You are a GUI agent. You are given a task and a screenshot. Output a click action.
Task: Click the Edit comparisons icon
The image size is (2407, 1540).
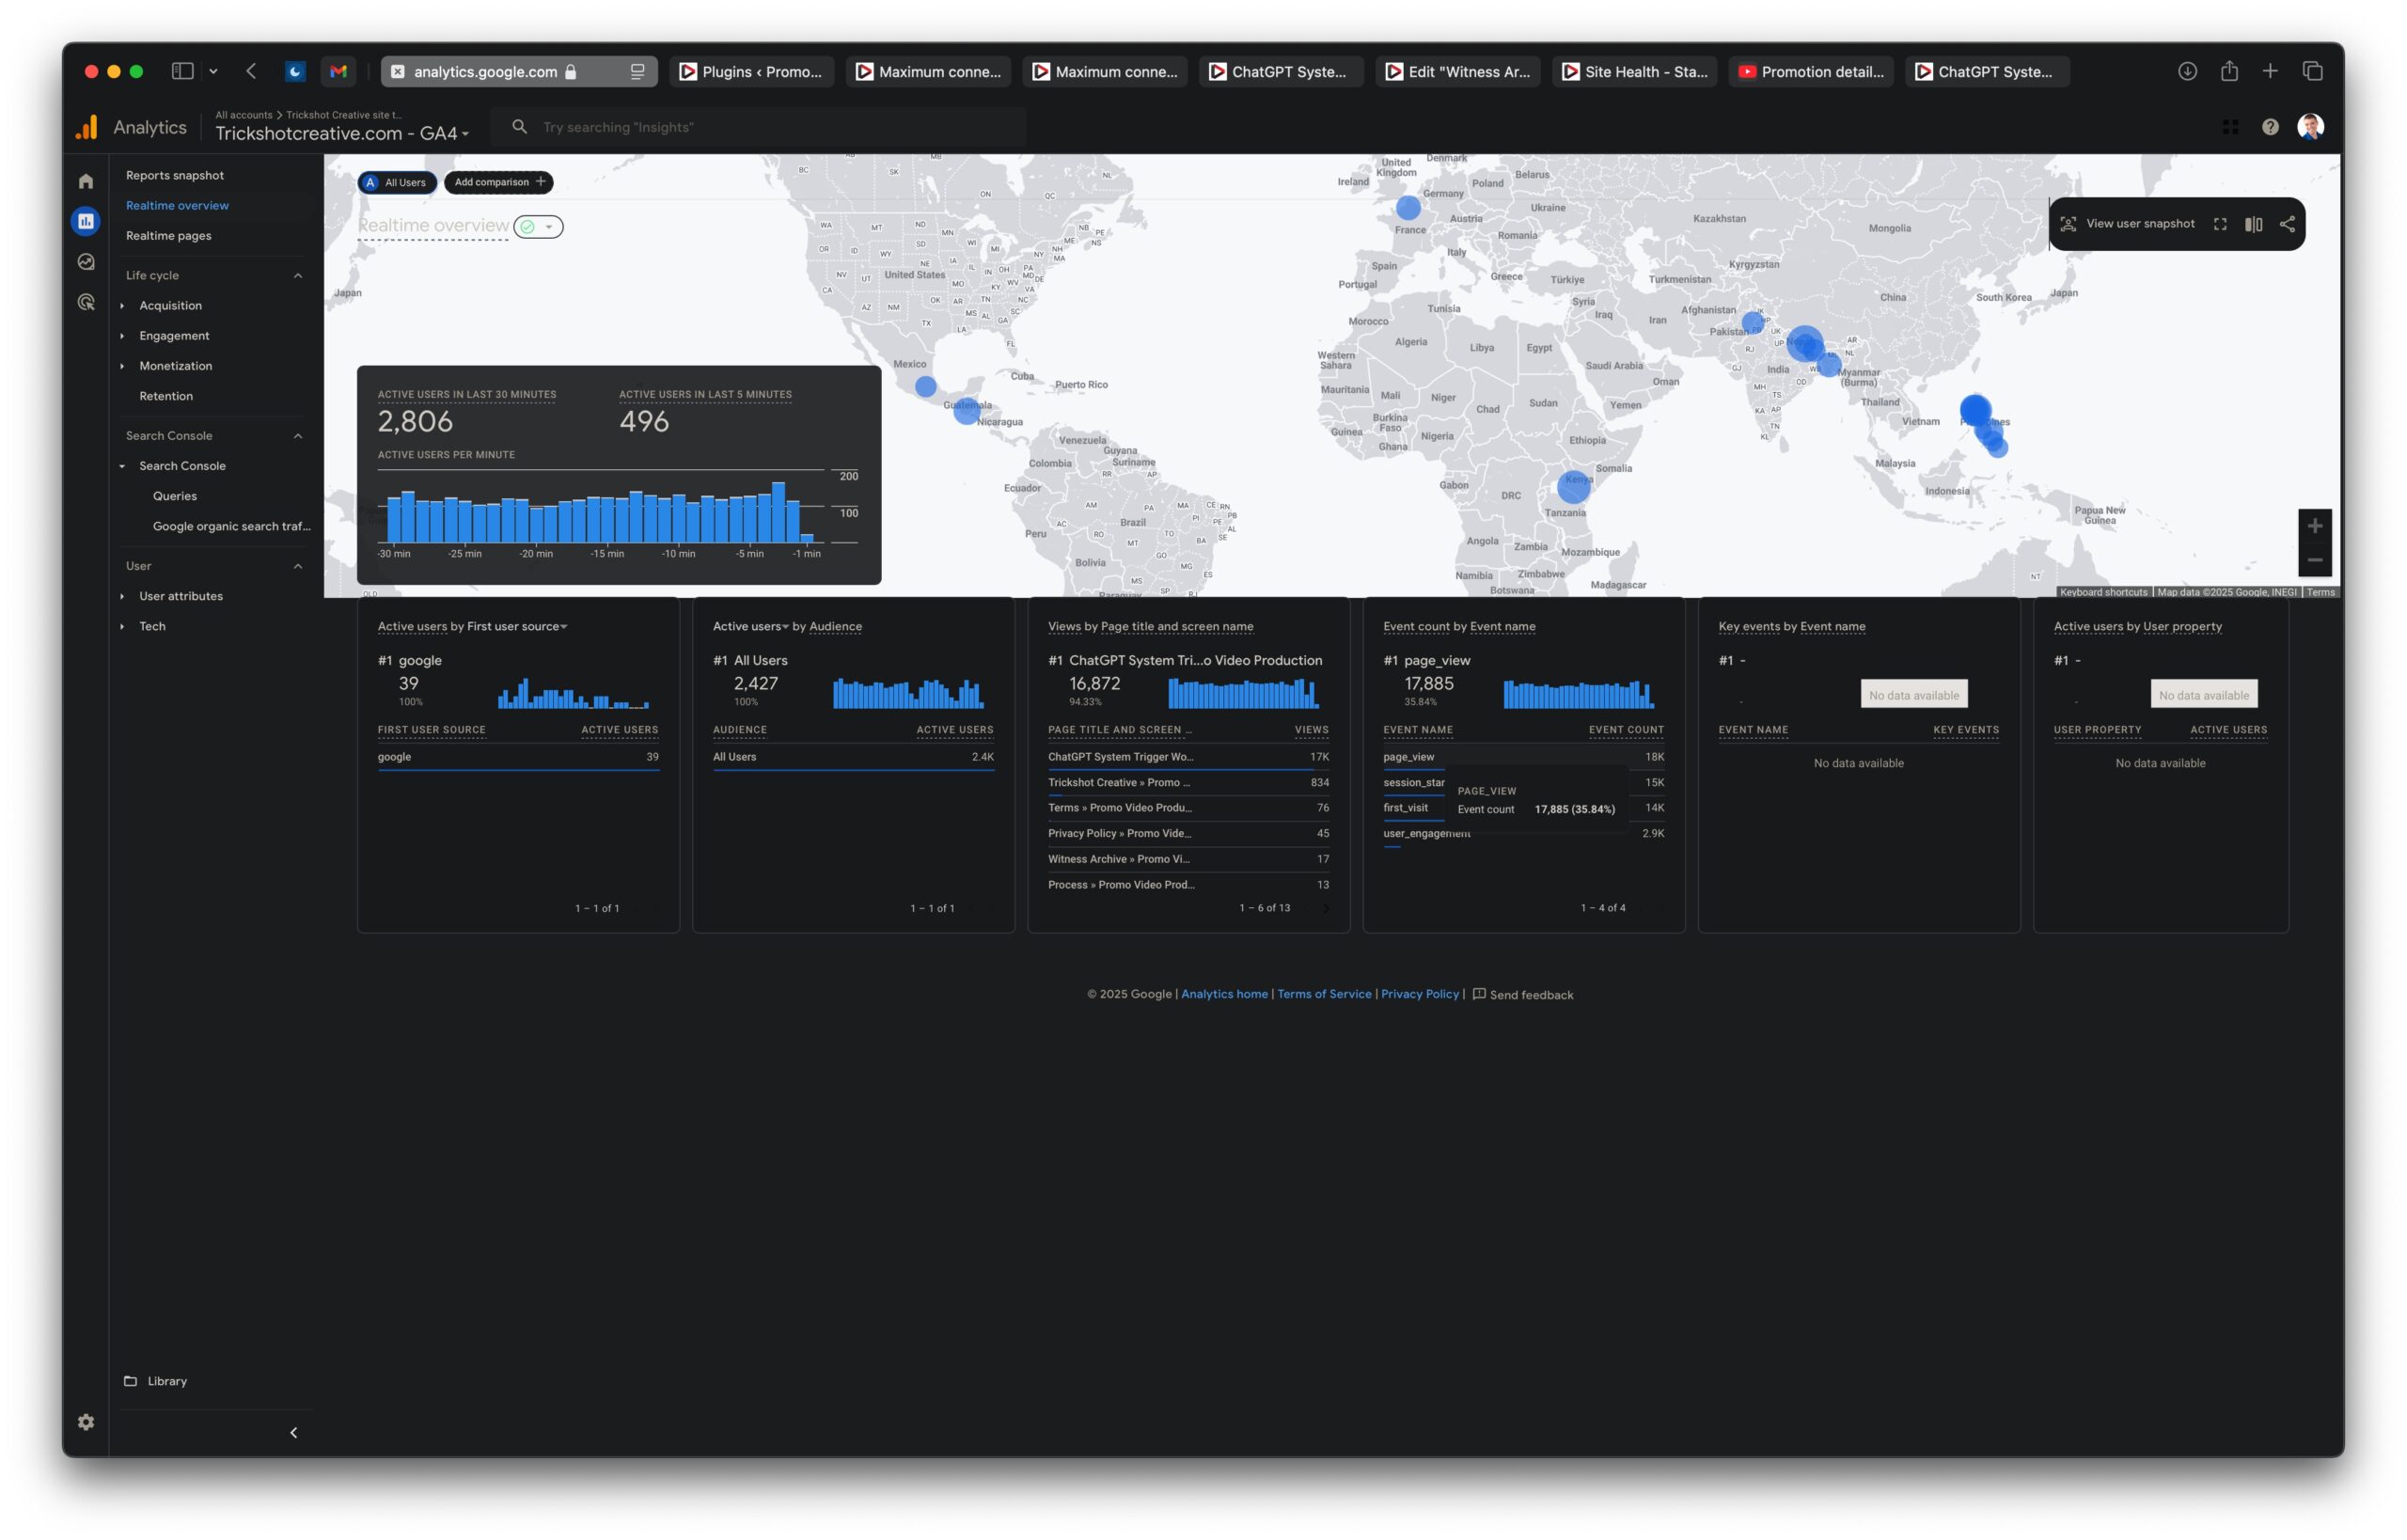[x=2253, y=224]
